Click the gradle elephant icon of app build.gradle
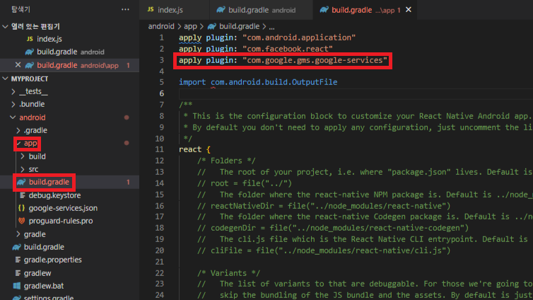 point(21,183)
